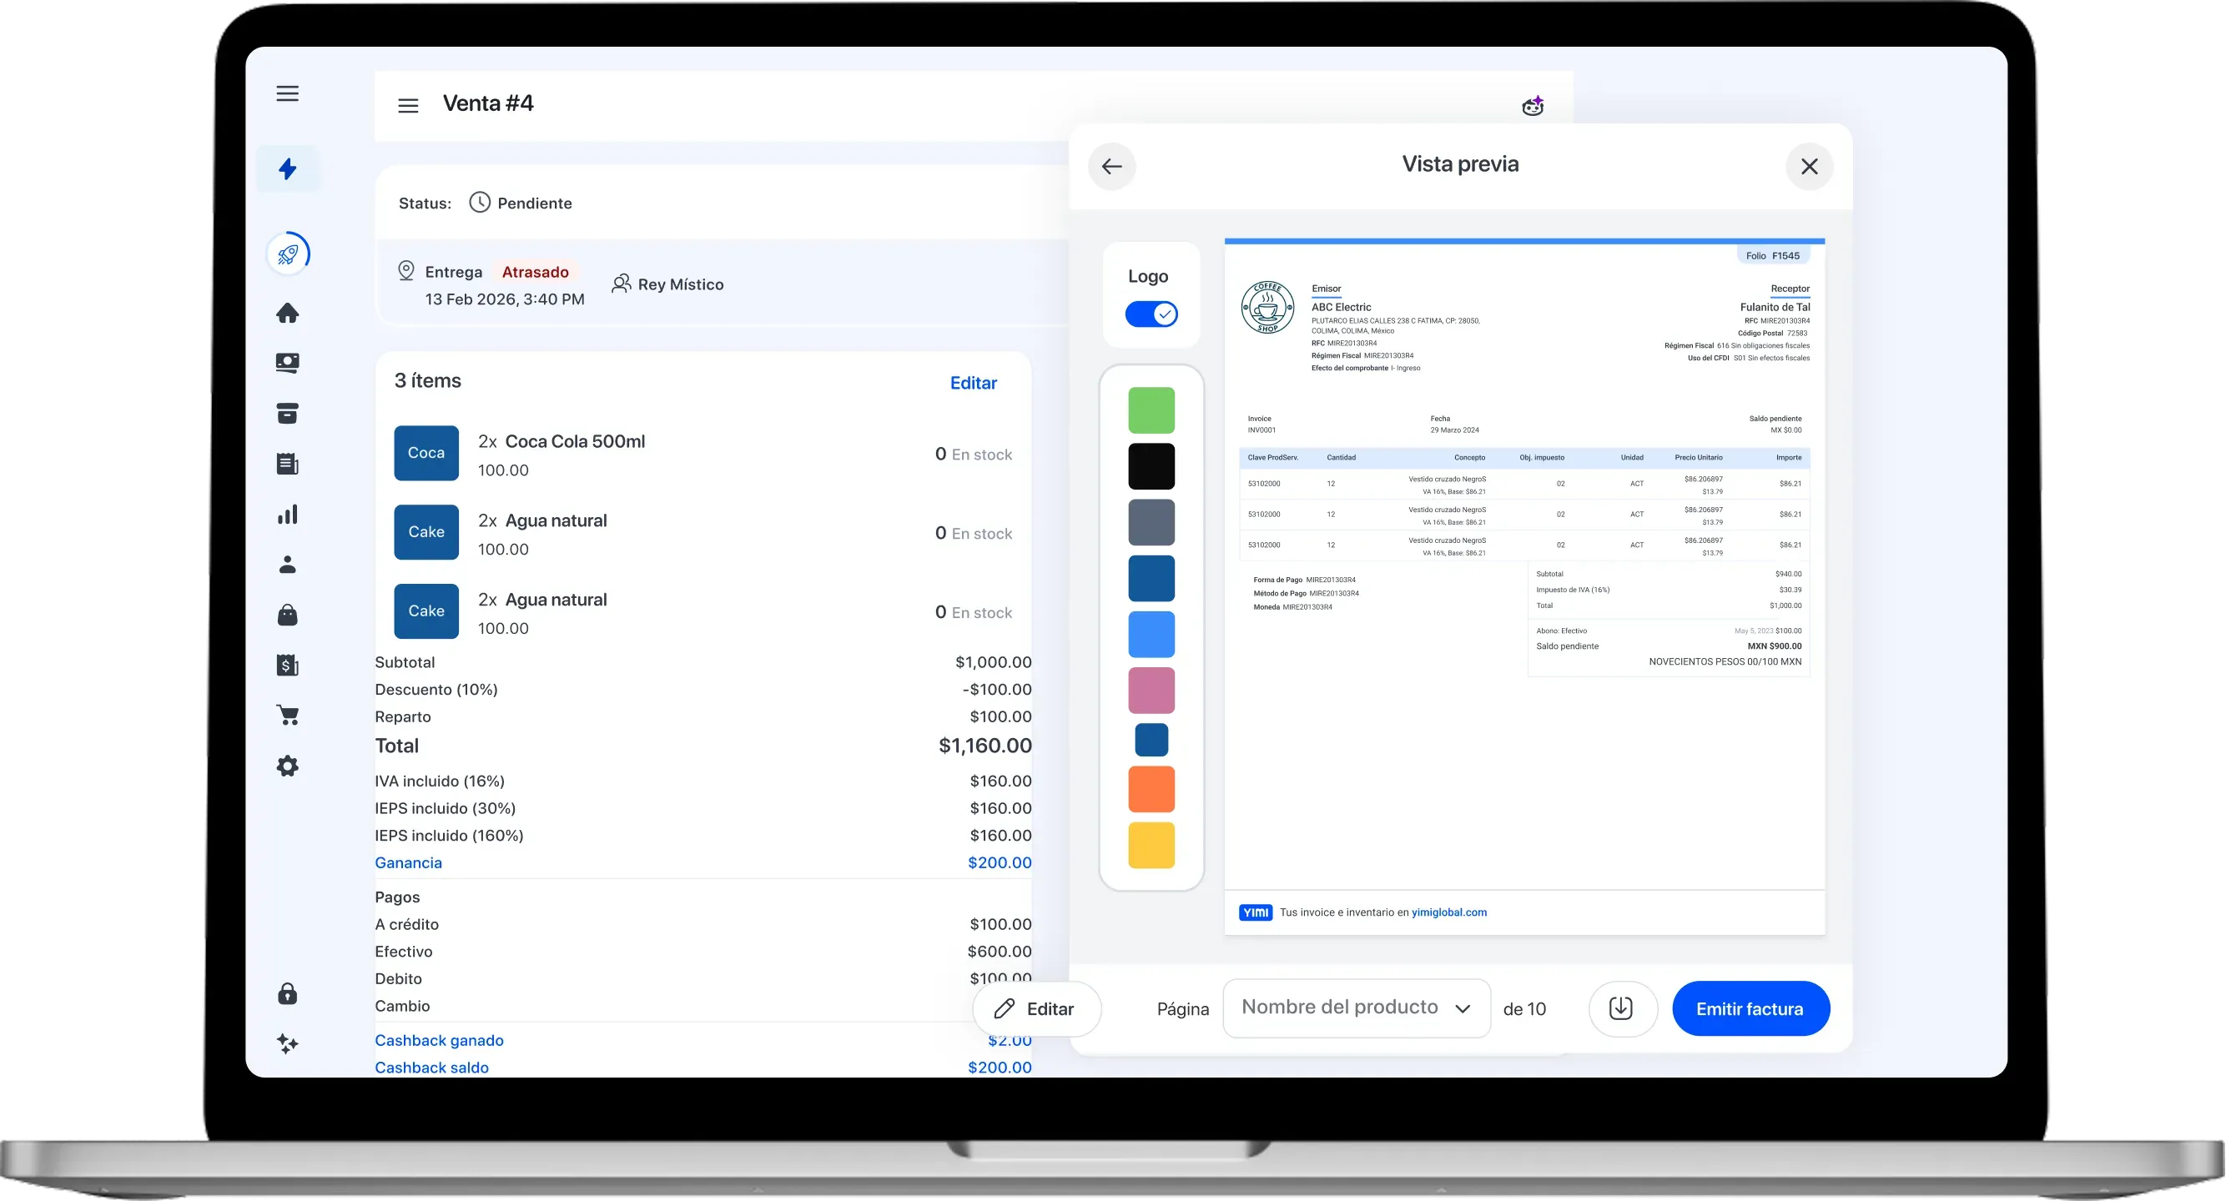
Task: Select the light blue color swatch
Action: (x=1152, y=634)
